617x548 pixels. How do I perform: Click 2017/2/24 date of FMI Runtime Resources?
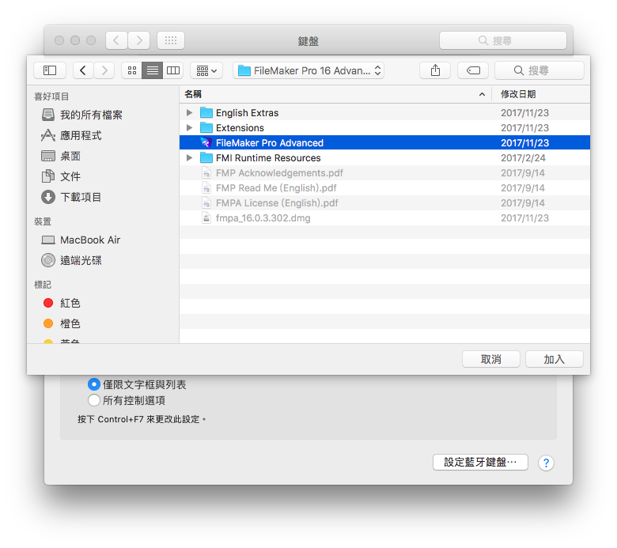(523, 157)
